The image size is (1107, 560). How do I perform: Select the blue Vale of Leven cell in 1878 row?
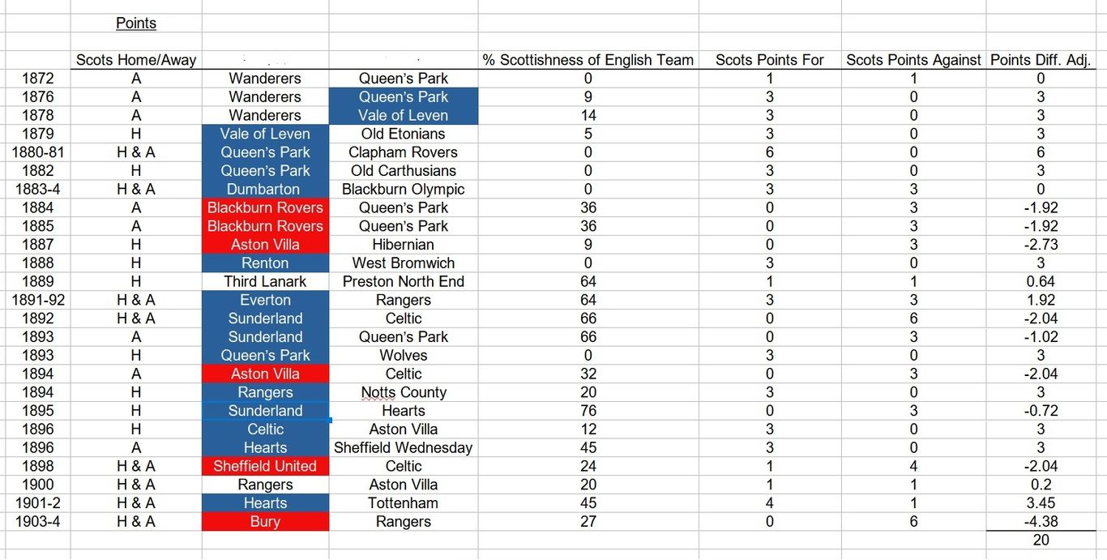(404, 115)
